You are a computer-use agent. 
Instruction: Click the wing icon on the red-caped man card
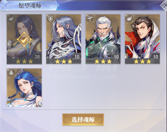click(x=129, y=19)
